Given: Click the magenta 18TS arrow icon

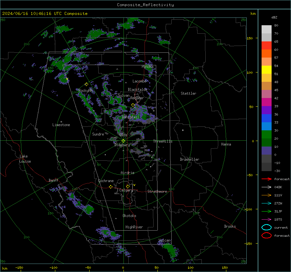Looking at the screenshot, I should point(266,220).
